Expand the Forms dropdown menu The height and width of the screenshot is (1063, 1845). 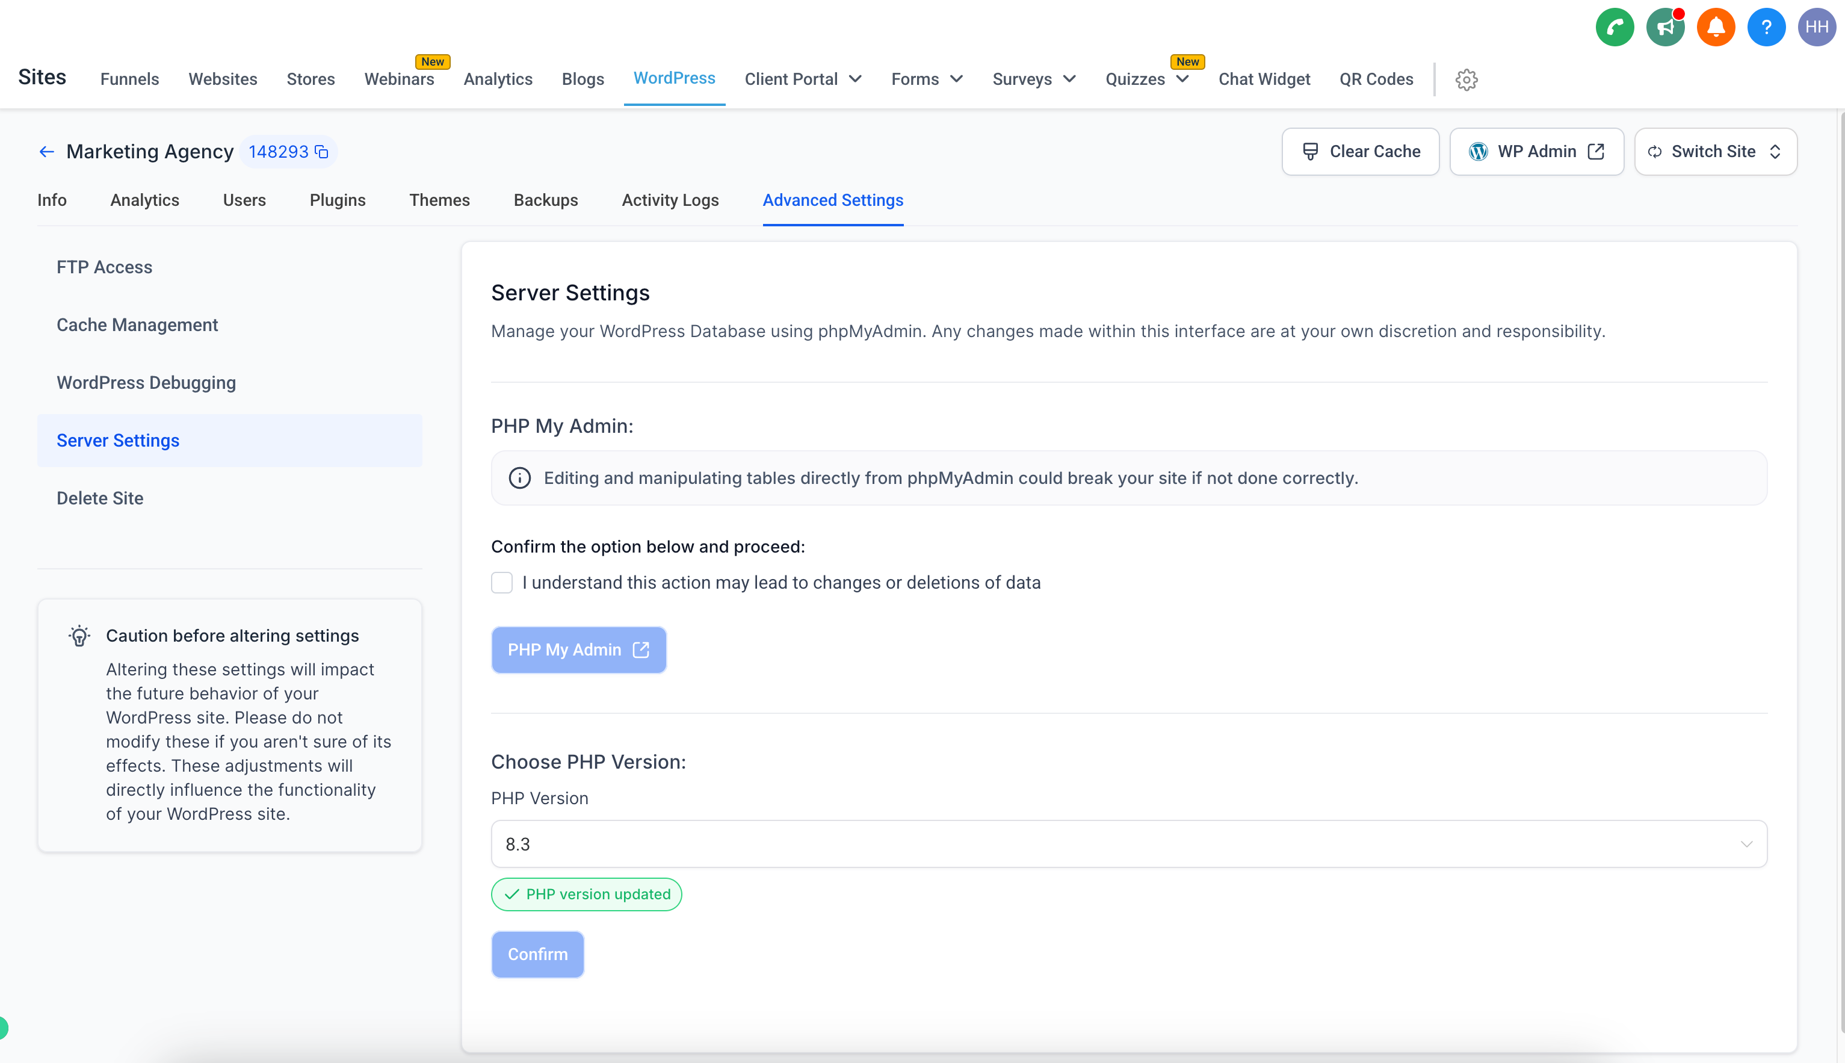pyautogui.click(x=927, y=79)
